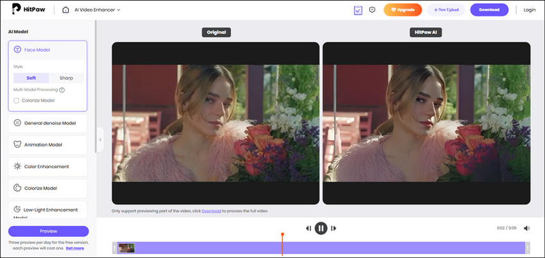Click the purple Download button
Screen dimensions: 545x258
[x=489, y=10]
